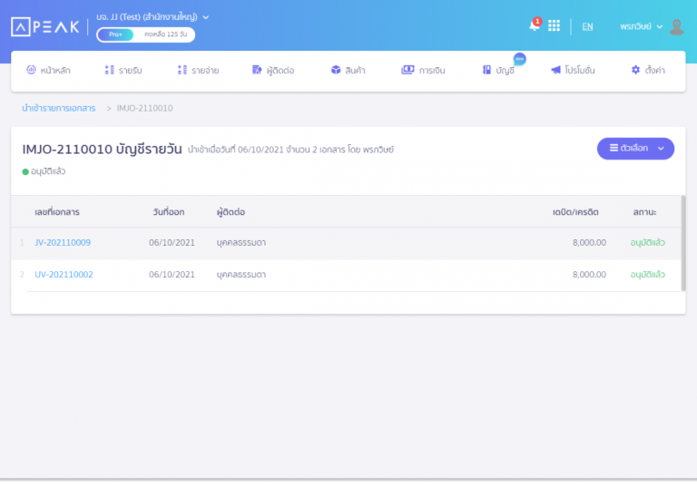Open document link JV-202110009
Viewport: 697px width, 486px height.
click(x=63, y=242)
